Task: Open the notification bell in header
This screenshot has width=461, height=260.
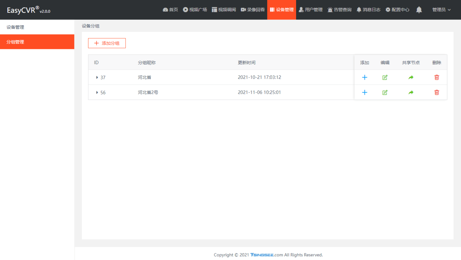Action: [419, 10]
